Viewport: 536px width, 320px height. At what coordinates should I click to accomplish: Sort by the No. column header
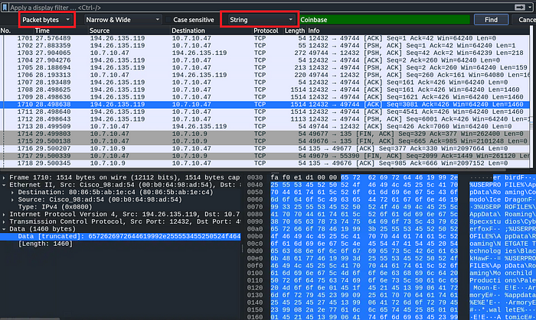click(5, 31)
